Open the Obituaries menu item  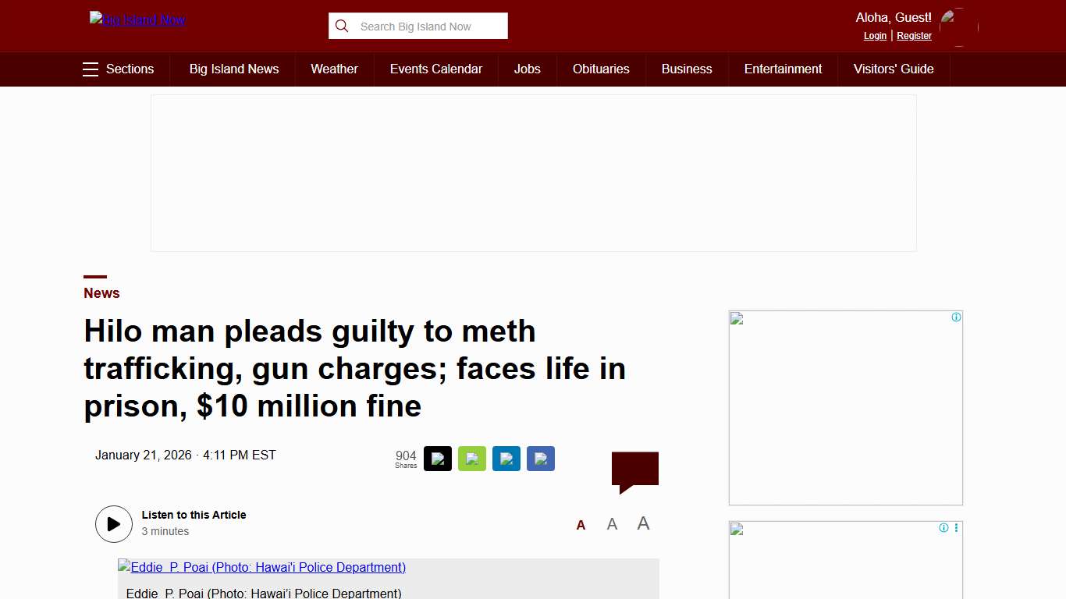(x=601, y=69)
